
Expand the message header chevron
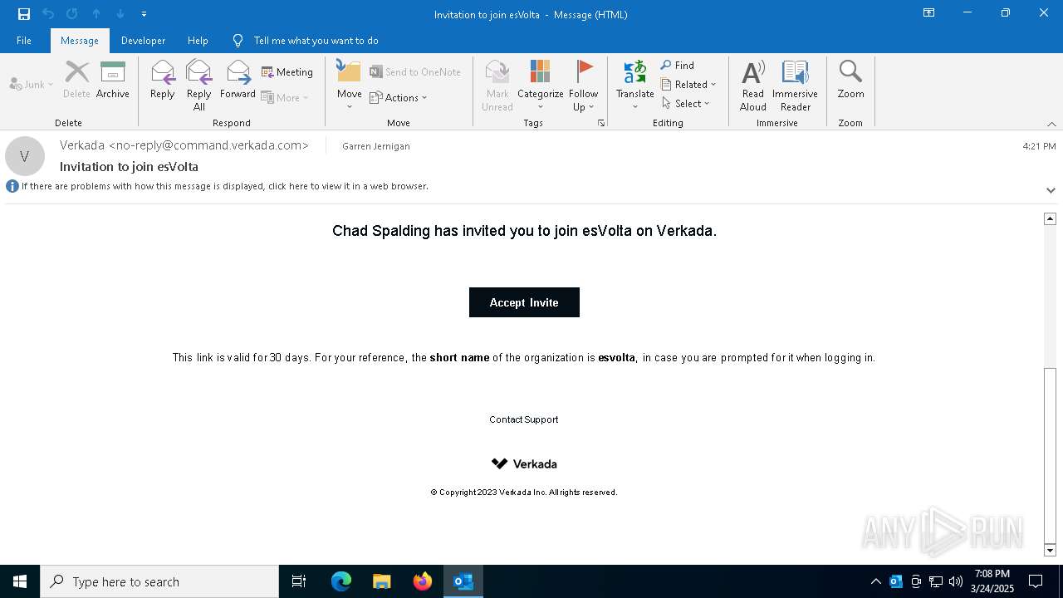tap(1051, 190)
